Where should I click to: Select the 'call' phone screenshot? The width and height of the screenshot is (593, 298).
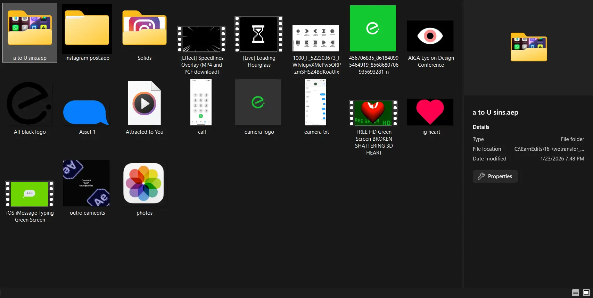(x=201, y=103)
